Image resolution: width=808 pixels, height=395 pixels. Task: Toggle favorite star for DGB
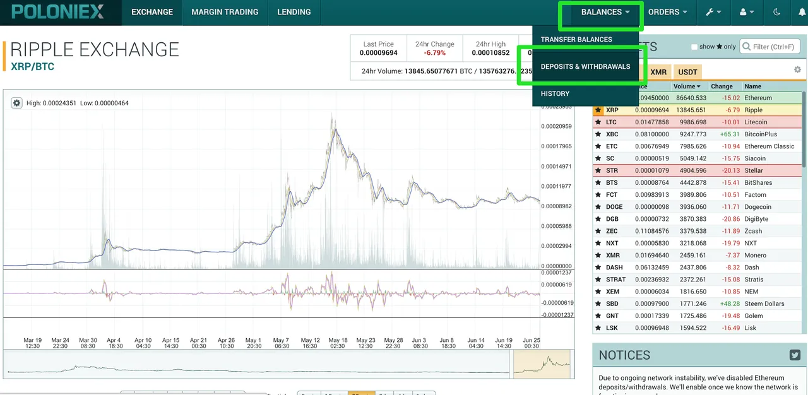pos(598,219)
